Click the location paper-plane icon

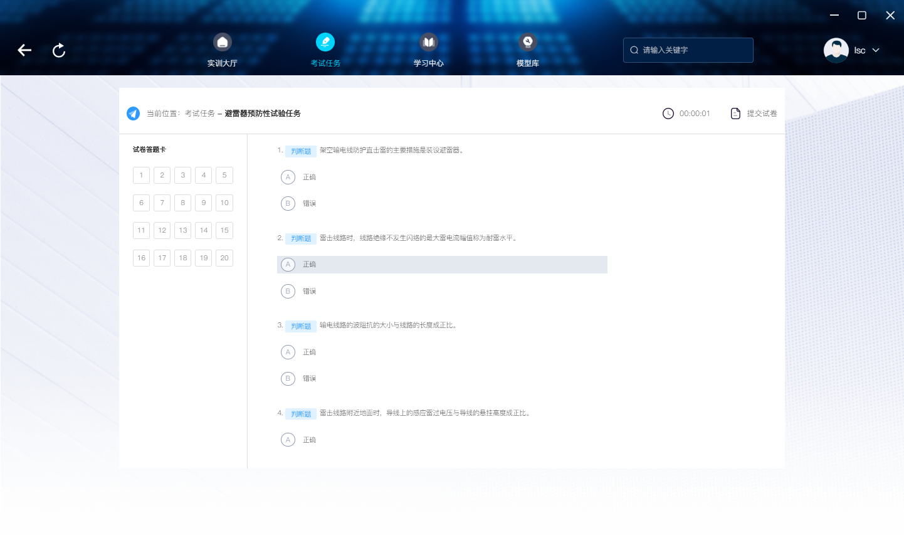133,114
